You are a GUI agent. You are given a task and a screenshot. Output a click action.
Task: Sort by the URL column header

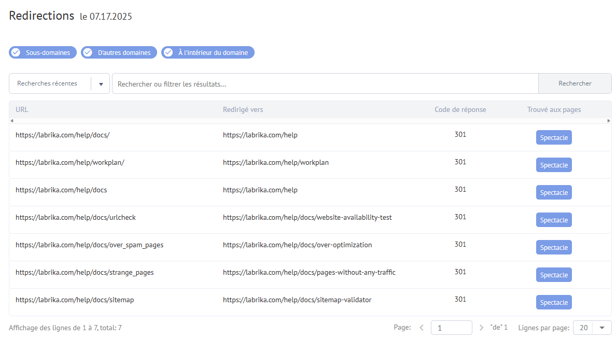tap(22, 109)
